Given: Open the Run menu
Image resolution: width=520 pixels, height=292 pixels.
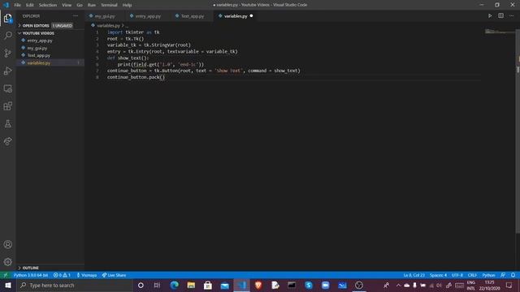Looking at the screenshot, I should pos(92,5).
